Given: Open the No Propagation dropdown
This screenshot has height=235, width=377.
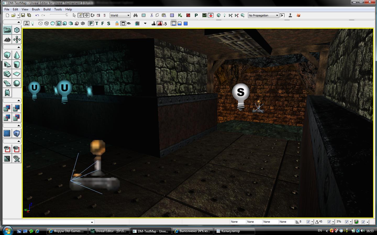Looking at the screenshot, I should click(x=263, y=15).
